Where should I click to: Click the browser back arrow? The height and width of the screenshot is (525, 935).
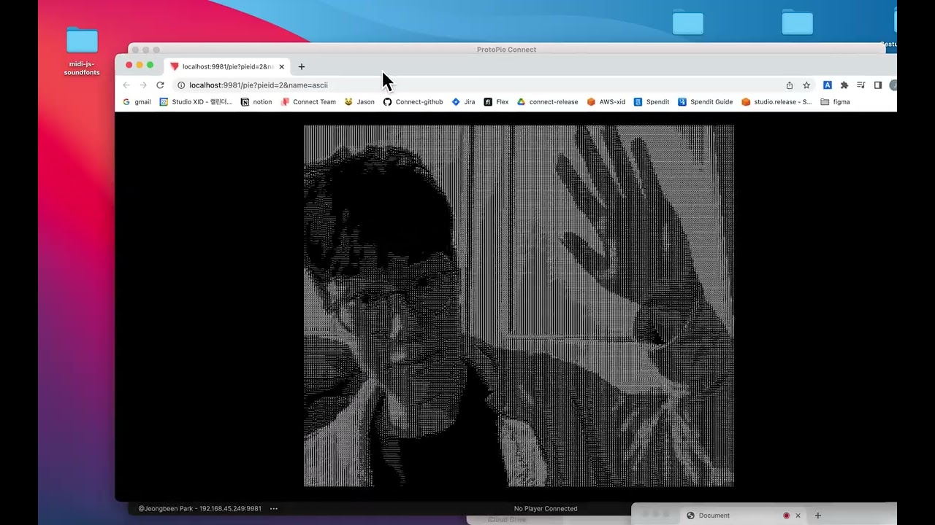click(x=126, y=85)
